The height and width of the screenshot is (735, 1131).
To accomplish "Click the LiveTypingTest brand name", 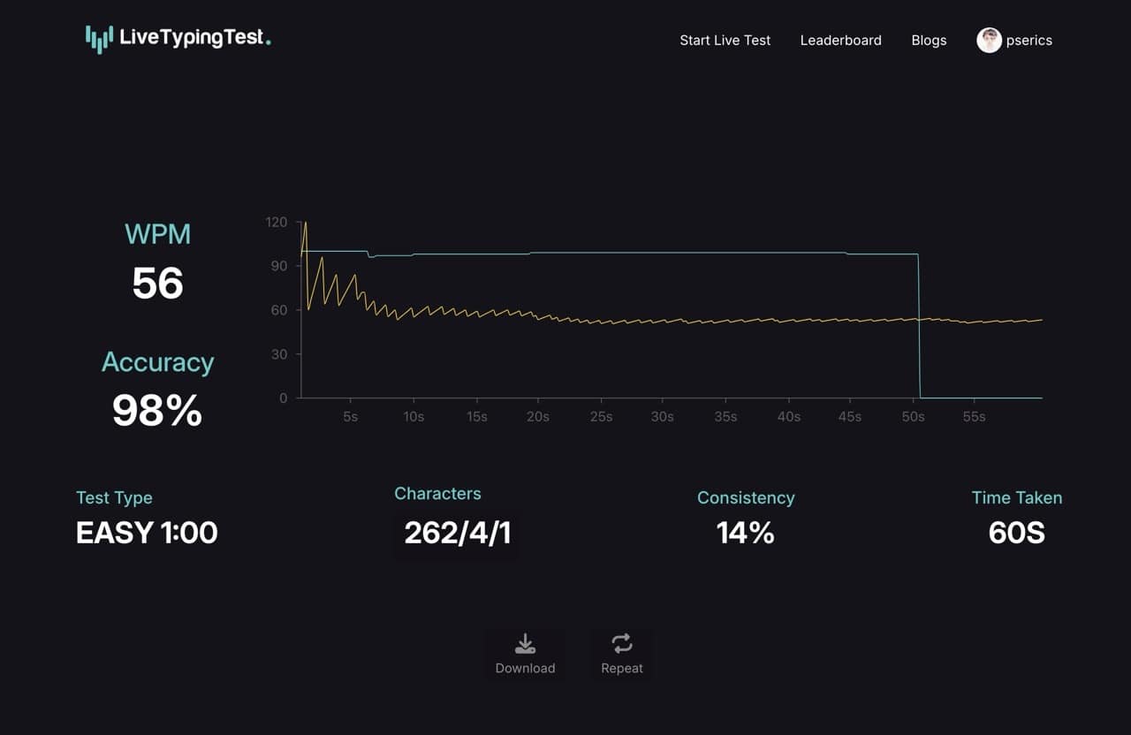I will [x=194, y=38].
